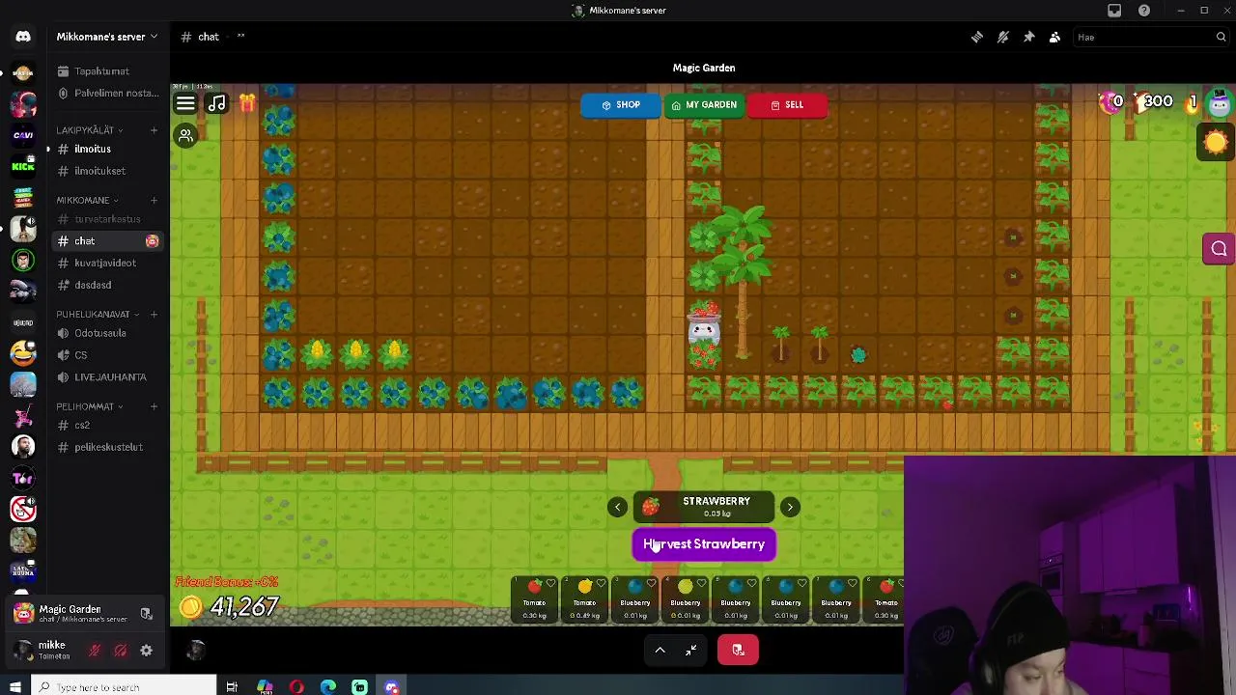
Task: Expand activity panel up arrow
Action: tap(660, 651)
